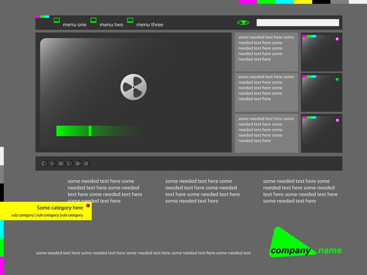
Task: Click the green eye icon
Action: tap(243, 23)
